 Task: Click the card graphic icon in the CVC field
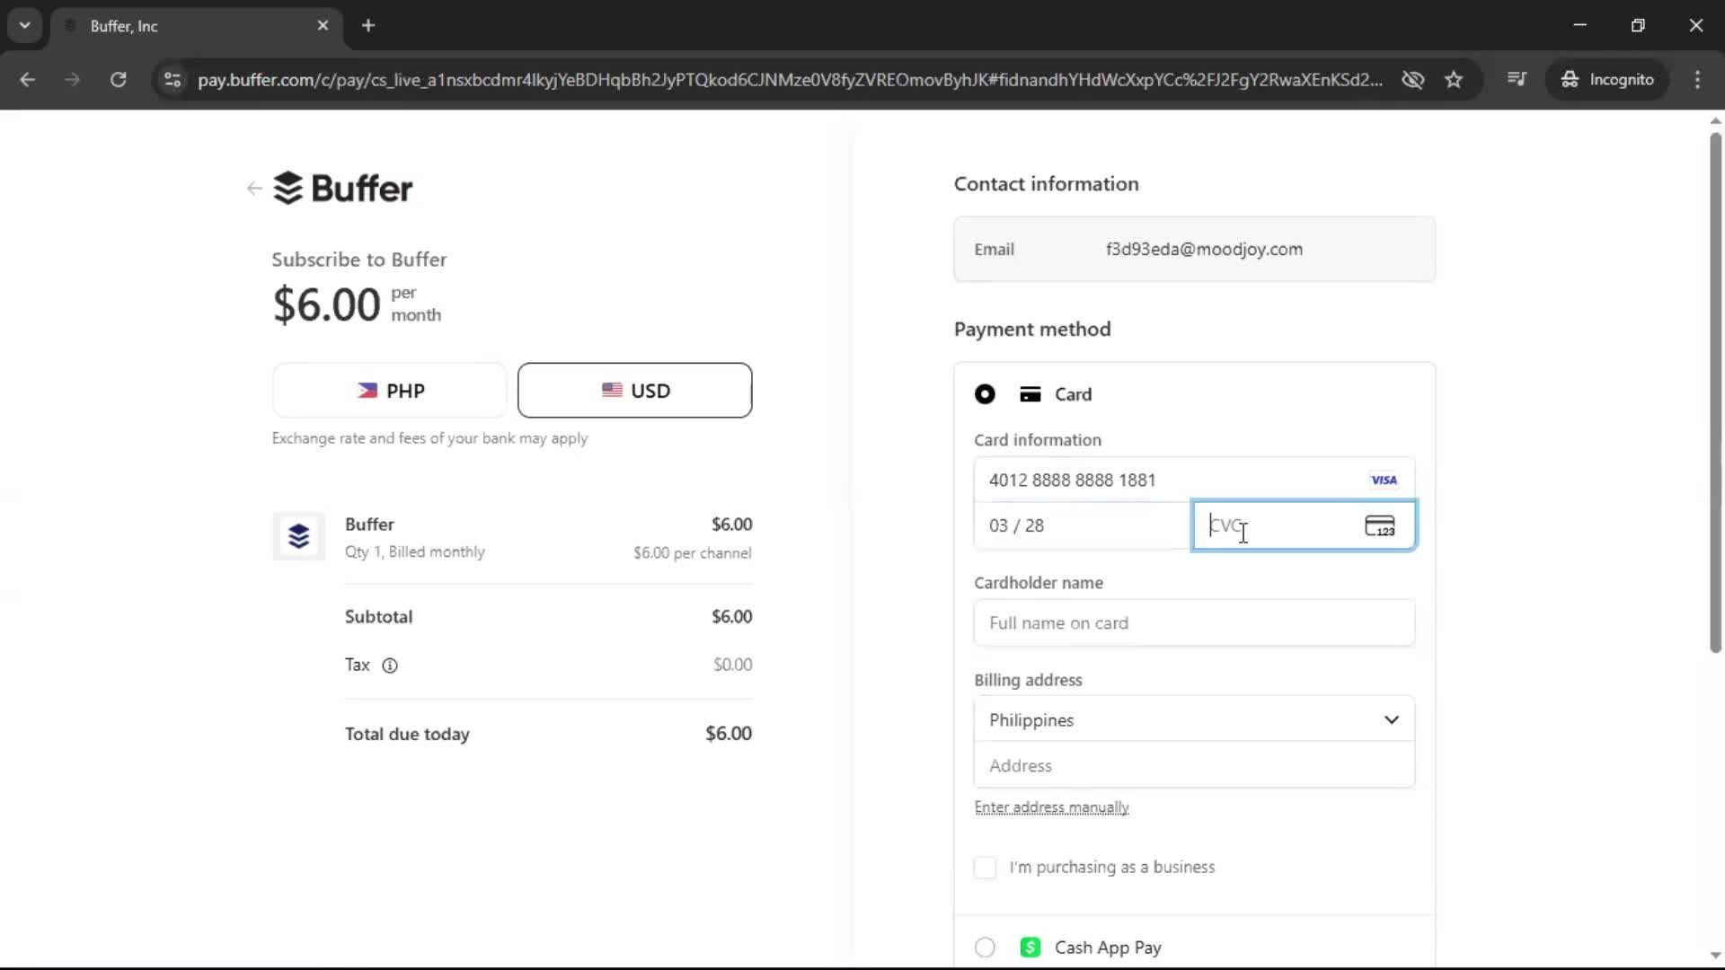[1381, 525]
